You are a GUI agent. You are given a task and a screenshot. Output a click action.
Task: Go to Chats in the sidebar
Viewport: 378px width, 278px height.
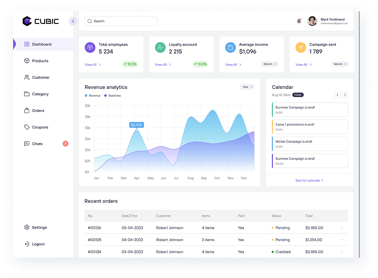tap(37, 144)
